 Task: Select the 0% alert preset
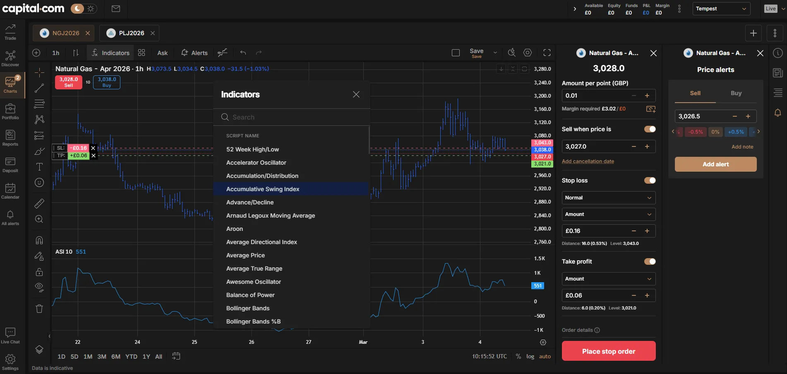point(715,132)
